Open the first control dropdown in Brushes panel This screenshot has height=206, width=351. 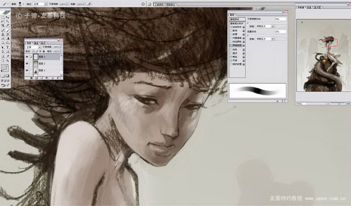click(x=265, y=26)
